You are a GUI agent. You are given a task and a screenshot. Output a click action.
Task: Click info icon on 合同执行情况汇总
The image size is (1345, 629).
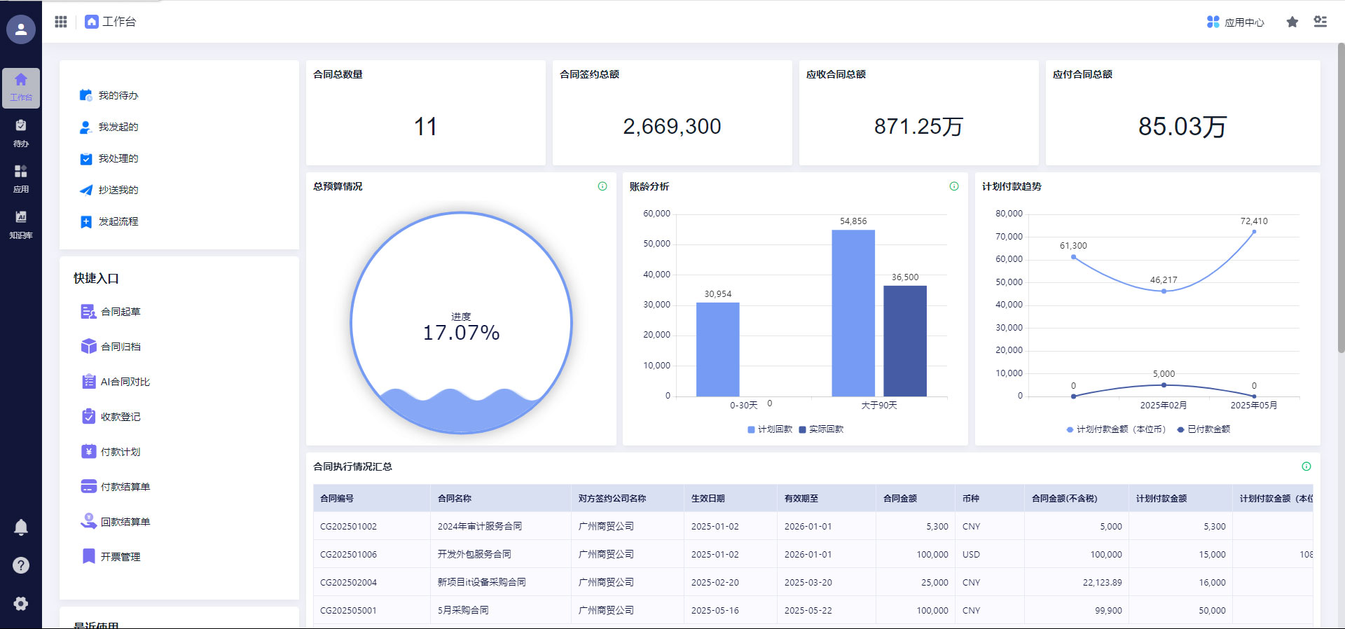tap(1306, 466)
